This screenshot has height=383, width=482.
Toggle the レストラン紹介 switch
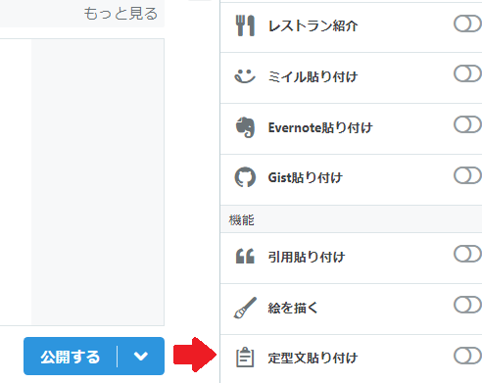[467, 24]
